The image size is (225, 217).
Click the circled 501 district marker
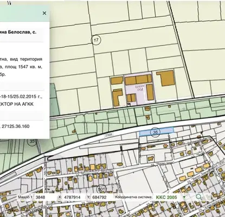click(101, 189)
